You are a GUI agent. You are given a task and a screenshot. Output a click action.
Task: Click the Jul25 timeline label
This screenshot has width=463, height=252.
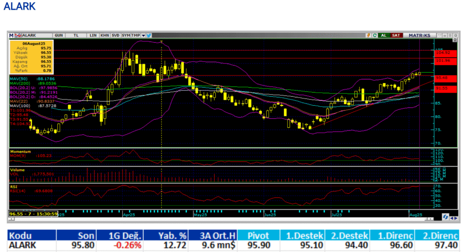[336, 215]
